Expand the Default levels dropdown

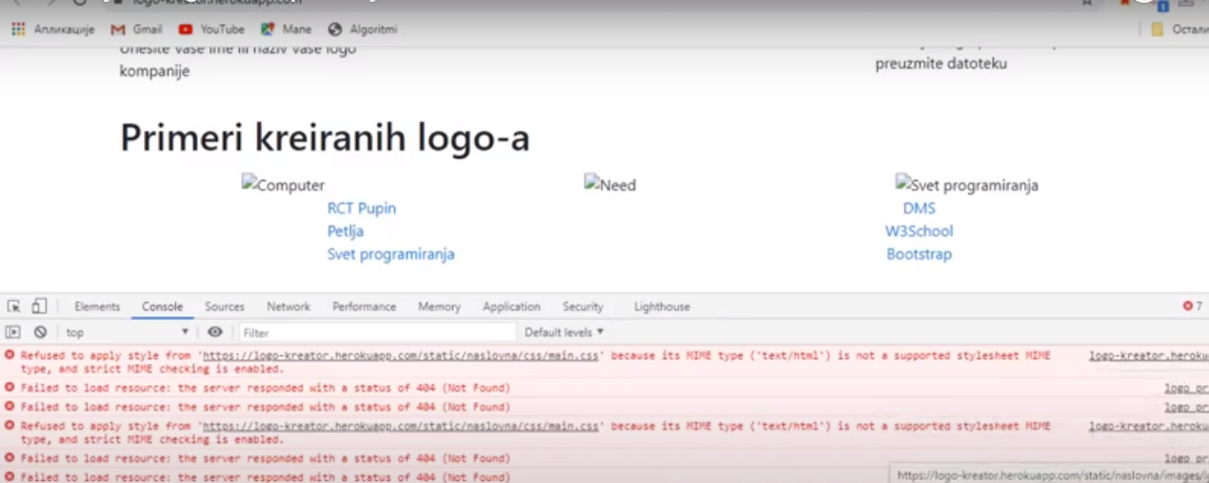pyautogui.click(x=565, y=332)
